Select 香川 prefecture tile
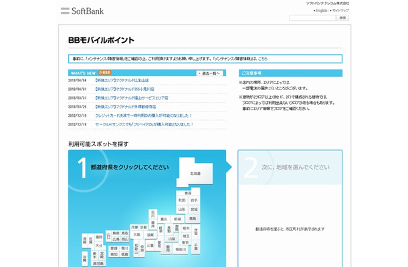This screenshot has height=267, width=408. click(x=124, y=248)
